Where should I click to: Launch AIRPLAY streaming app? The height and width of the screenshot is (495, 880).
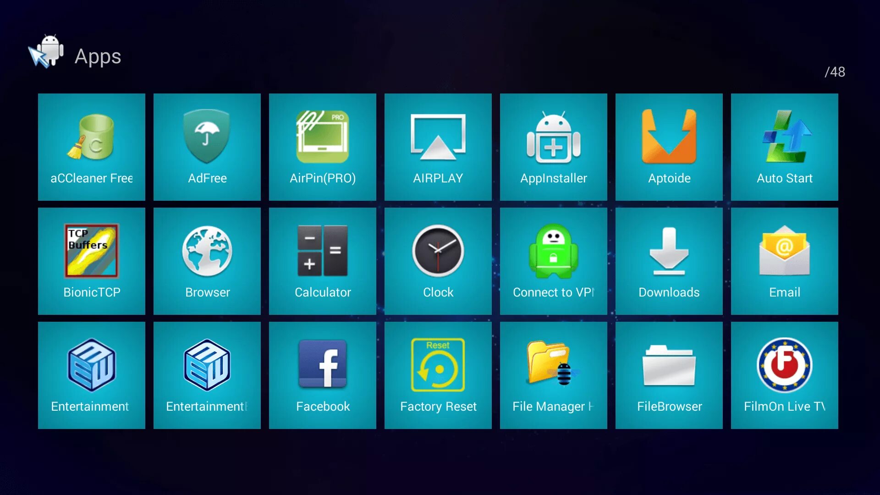coord(438,147)
